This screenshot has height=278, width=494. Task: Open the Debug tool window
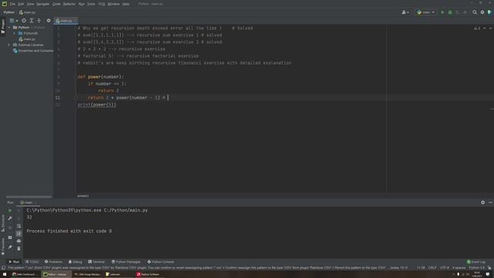[75, 262]
